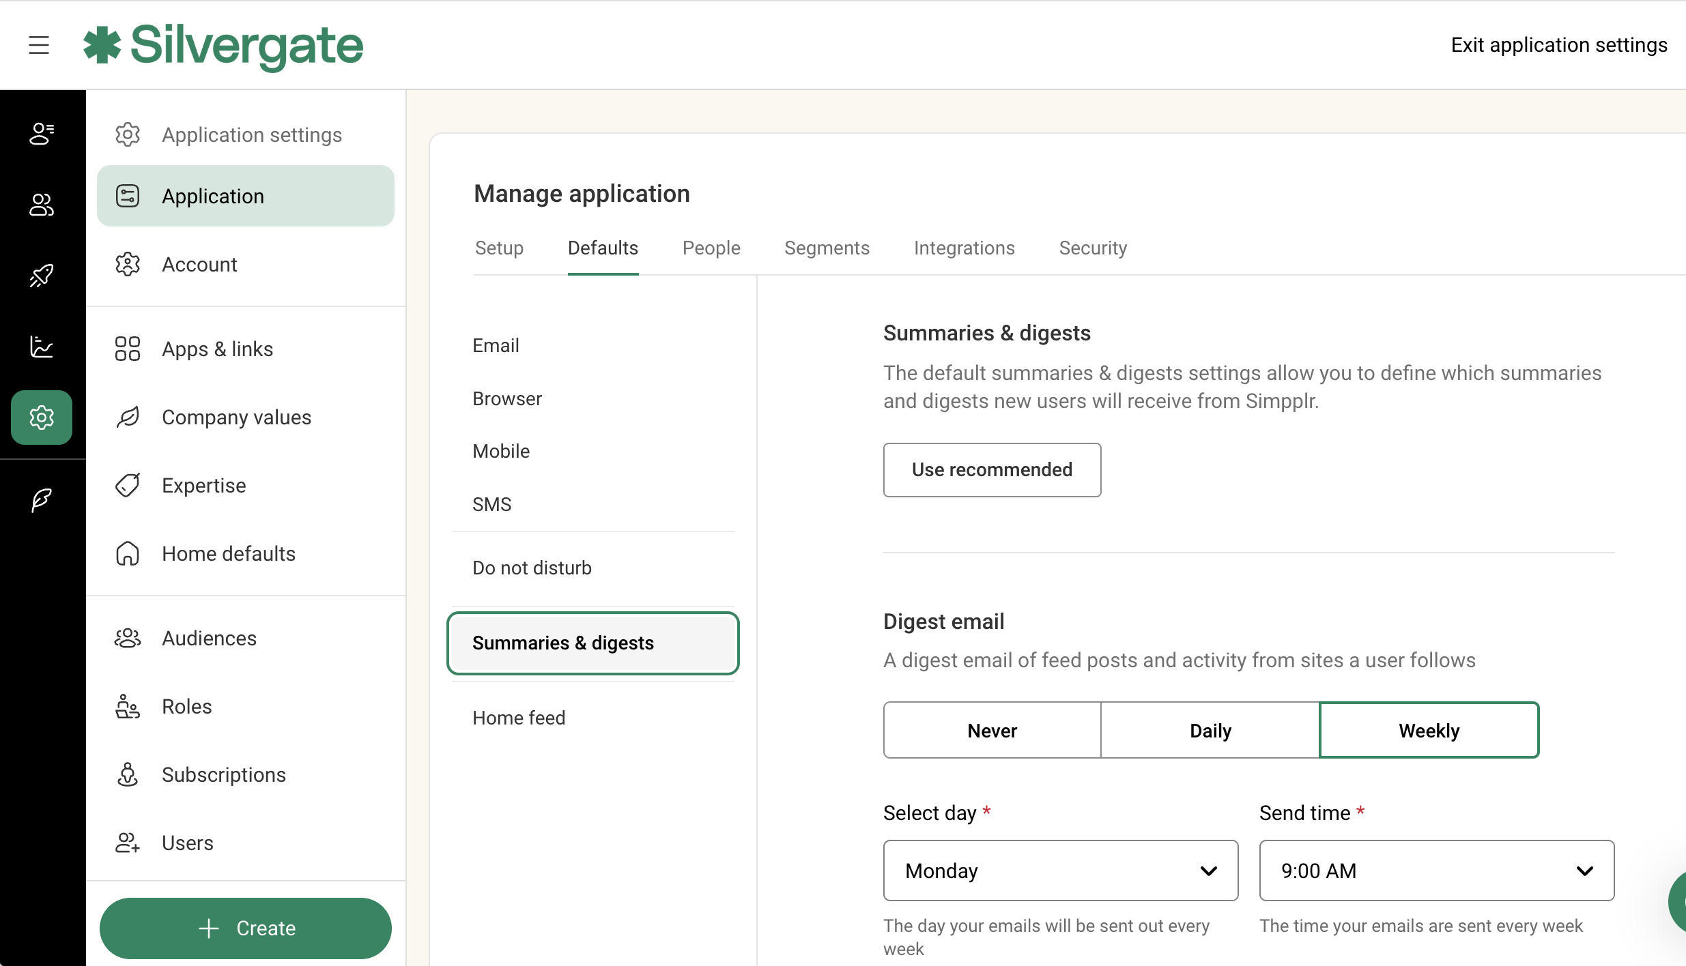
Task: Click the Create button
Action: point(246,928)
